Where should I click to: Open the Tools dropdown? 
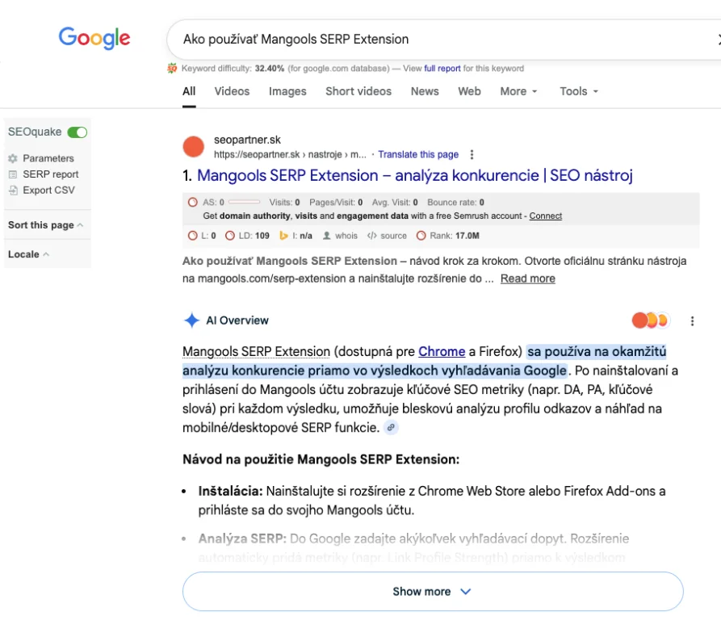click(x=579, y=91)
